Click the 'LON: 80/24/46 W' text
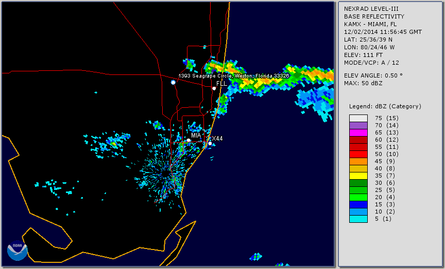 [x=369, y=47]
